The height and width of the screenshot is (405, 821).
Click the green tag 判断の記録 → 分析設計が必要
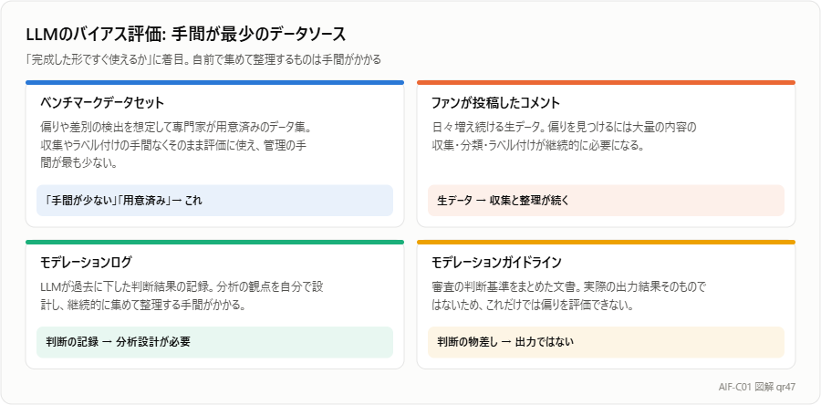coord(214,342)
